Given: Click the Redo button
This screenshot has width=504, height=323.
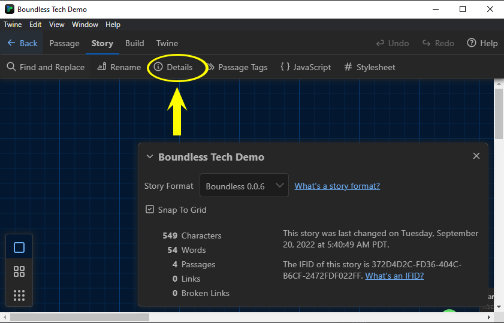Looking at the screenshot, I should 438,43.
